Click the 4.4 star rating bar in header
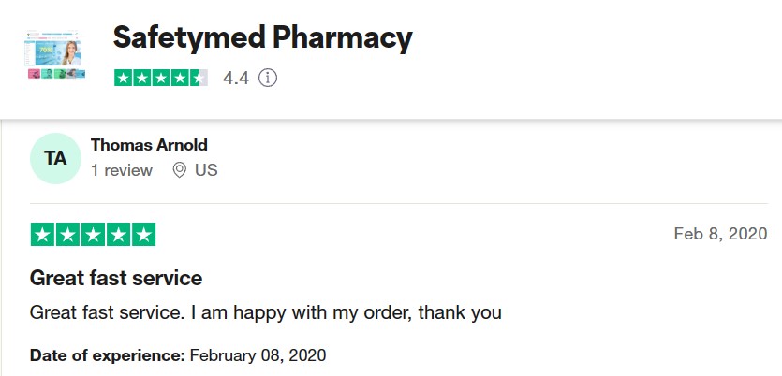782x376 pixels. click(161, 79)
